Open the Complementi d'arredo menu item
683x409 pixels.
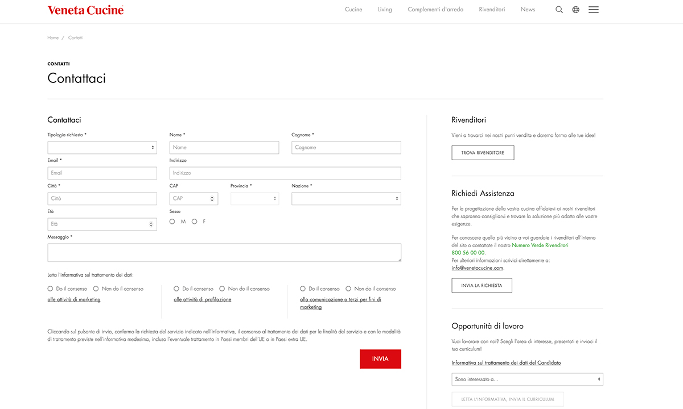pos(435,10)
